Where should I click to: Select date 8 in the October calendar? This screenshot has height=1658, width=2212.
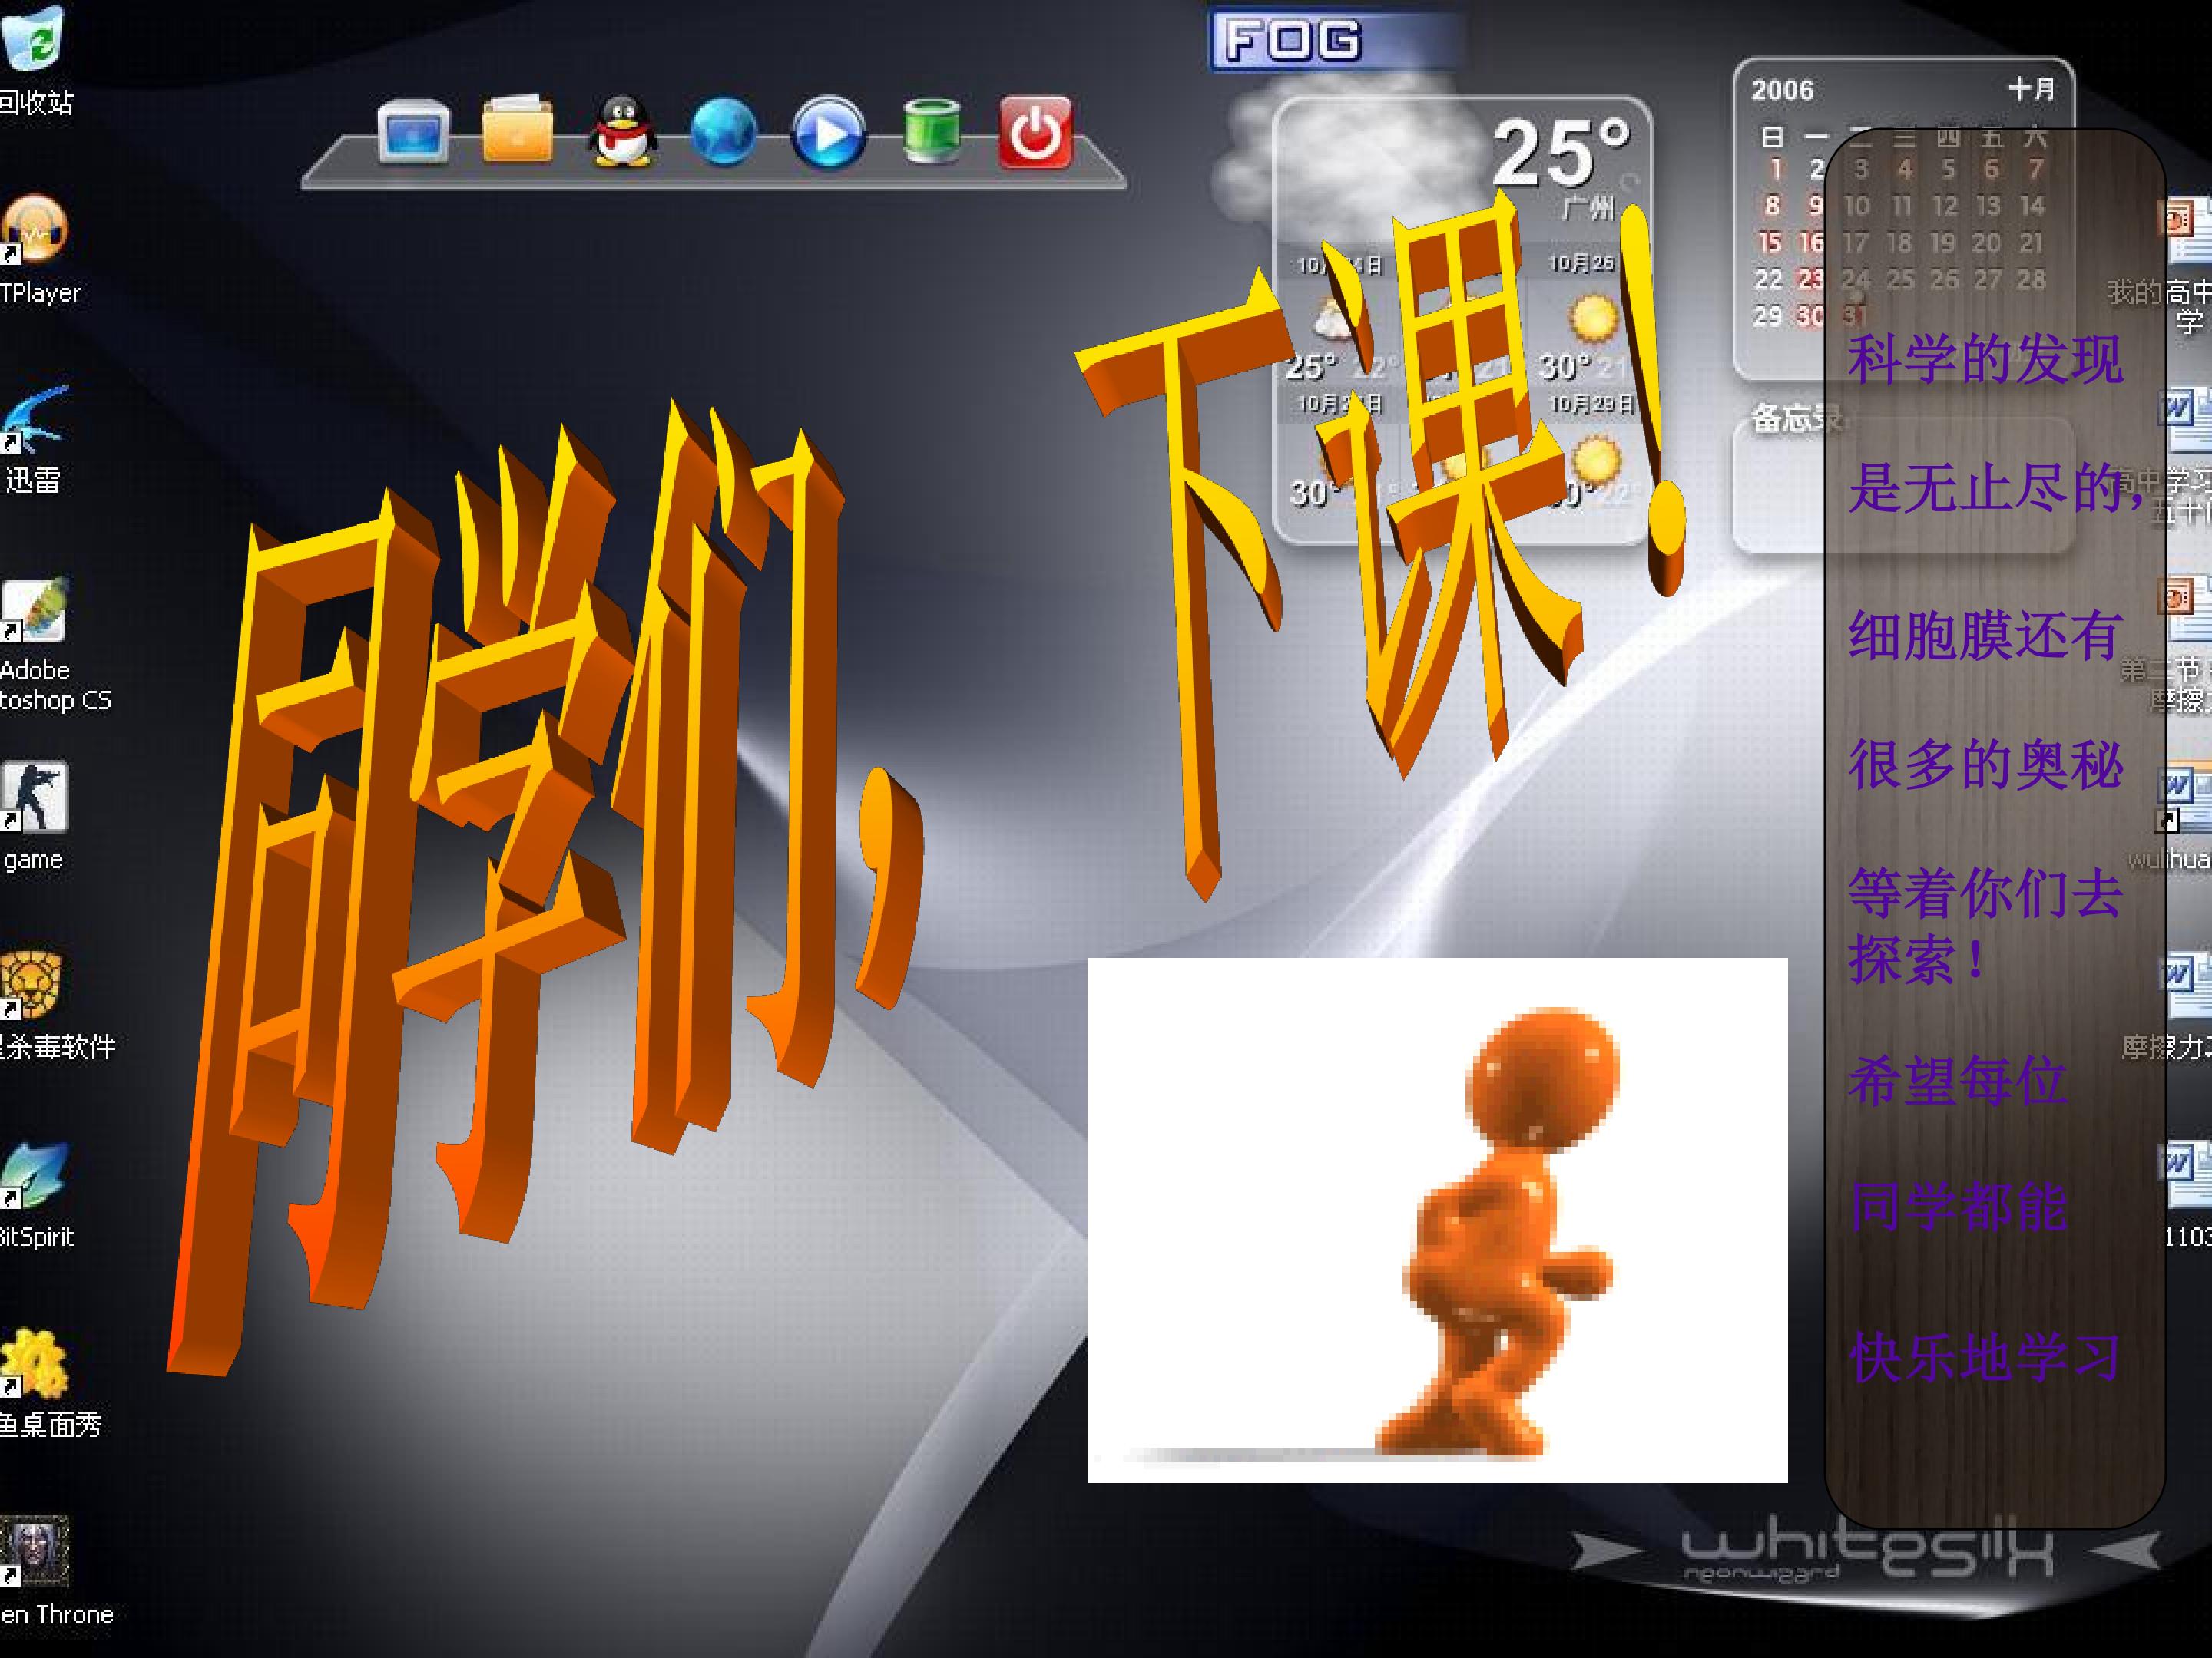click(1772, 206)
